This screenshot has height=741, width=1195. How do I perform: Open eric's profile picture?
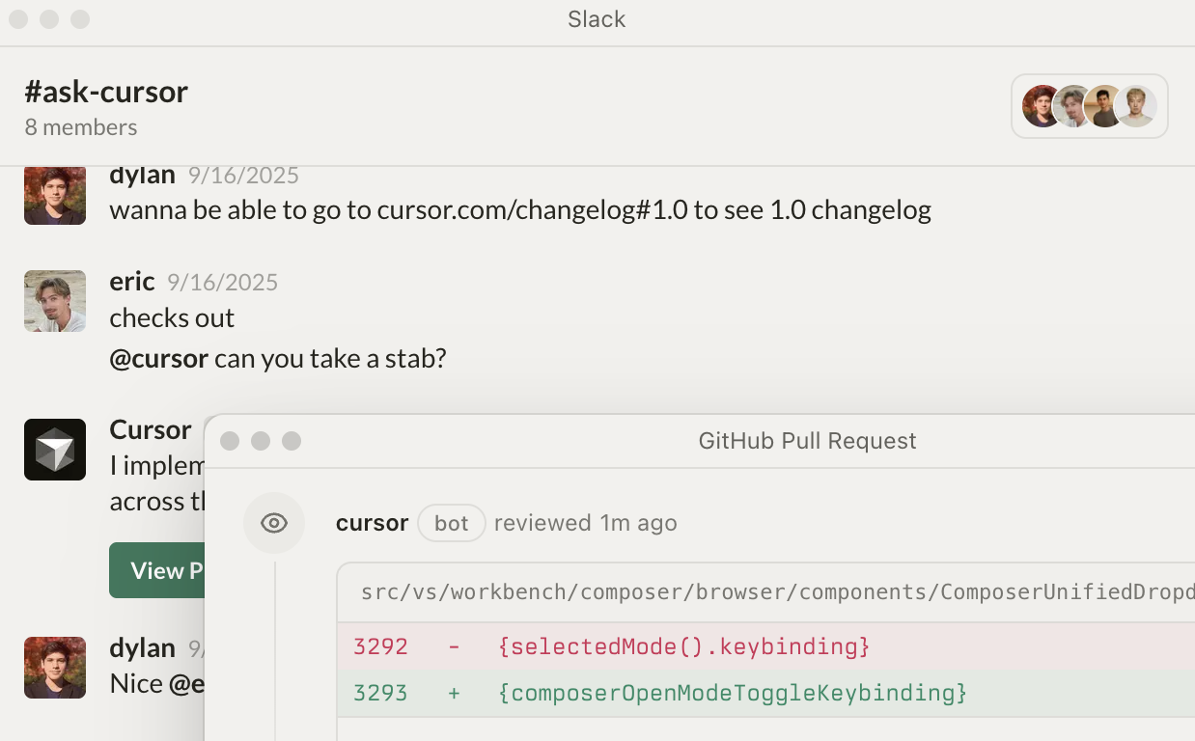coord(55,301)
